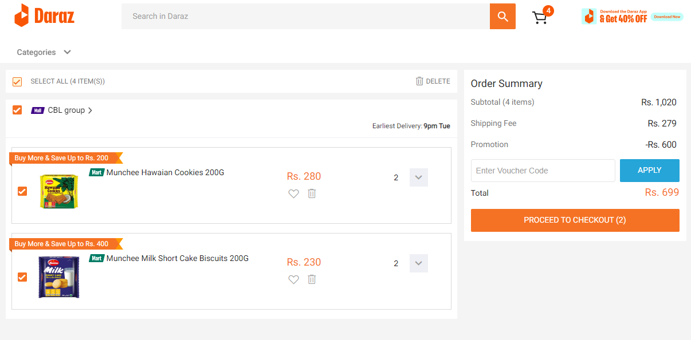Click the Buy More & Save Up to Rs. 200 banner

pos(65,158)
